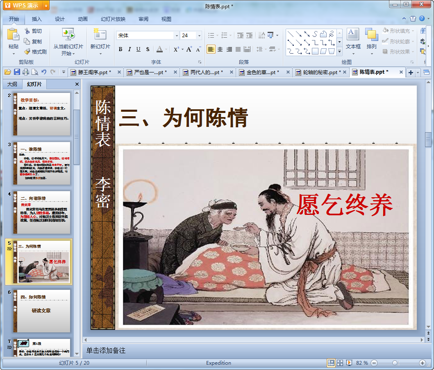This screenshot has width=434, height=370.
Task: Open the Slide Show (幻灯片放映) tab
Action: (x=113, y=19)
